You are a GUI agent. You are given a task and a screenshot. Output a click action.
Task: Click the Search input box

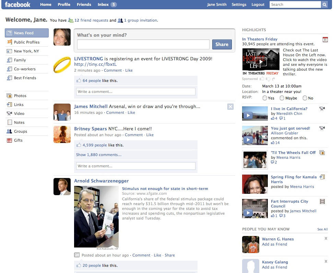(295, 4)
